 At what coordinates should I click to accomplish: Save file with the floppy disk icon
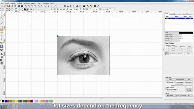tap(8, 6)
